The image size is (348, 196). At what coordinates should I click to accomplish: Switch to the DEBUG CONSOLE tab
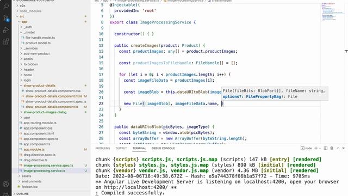pos(163,148)
